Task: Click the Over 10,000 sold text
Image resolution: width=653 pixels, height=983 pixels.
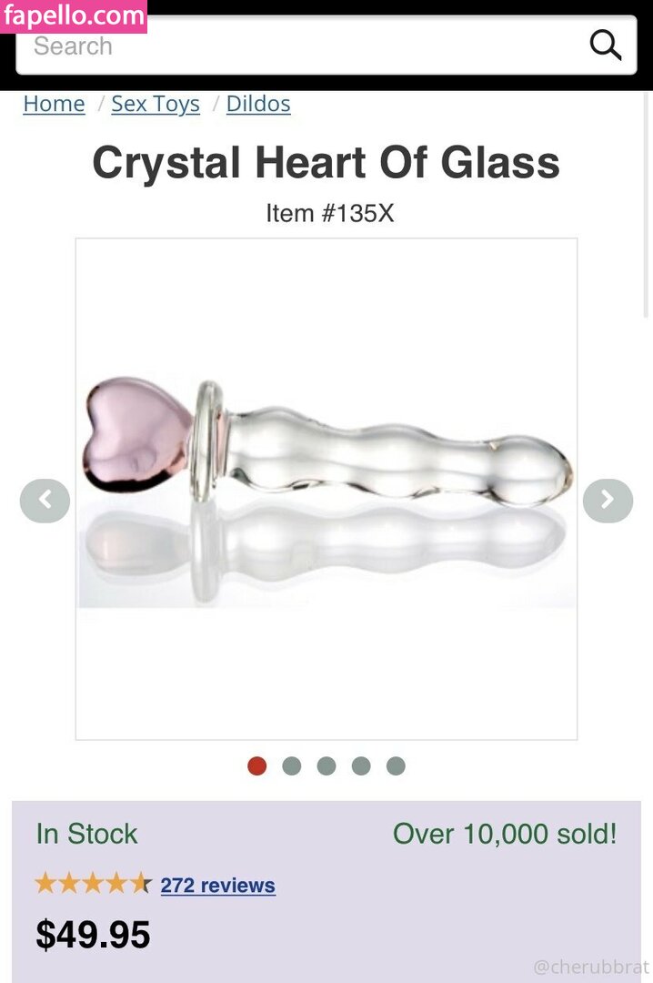Action: pyautogui.click(x=505, y=834)
